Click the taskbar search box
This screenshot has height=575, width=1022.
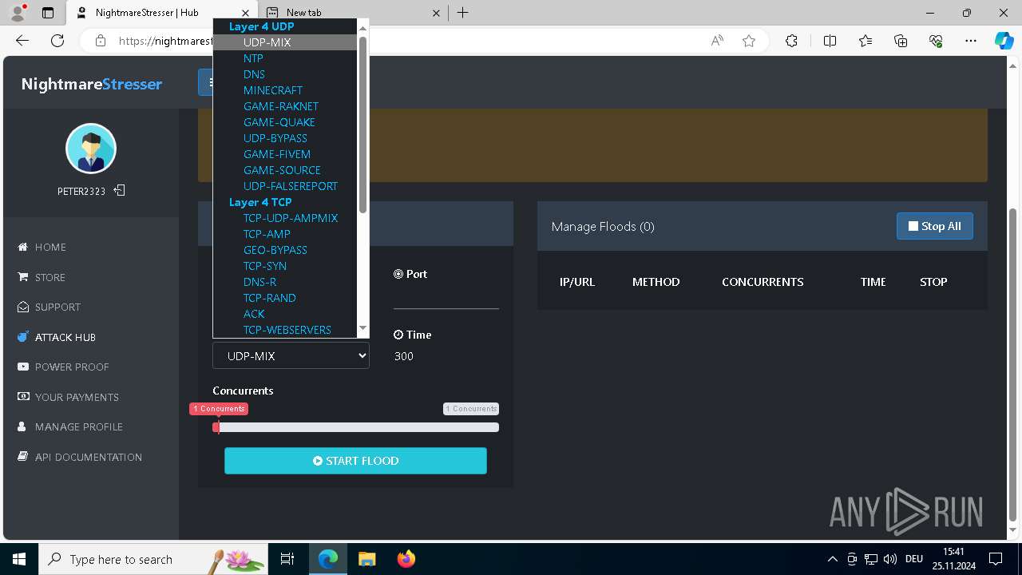pos(153,559)
